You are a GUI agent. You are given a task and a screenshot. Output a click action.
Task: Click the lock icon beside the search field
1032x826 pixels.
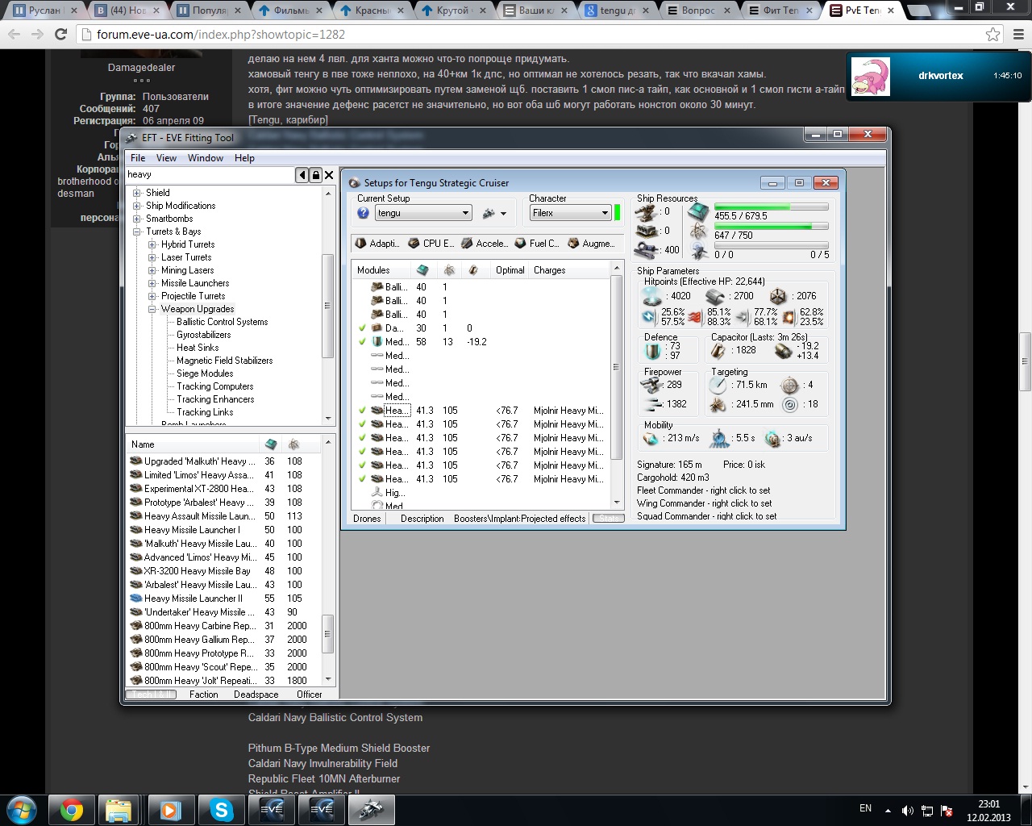pyautogui.click(x=316, y=175)
